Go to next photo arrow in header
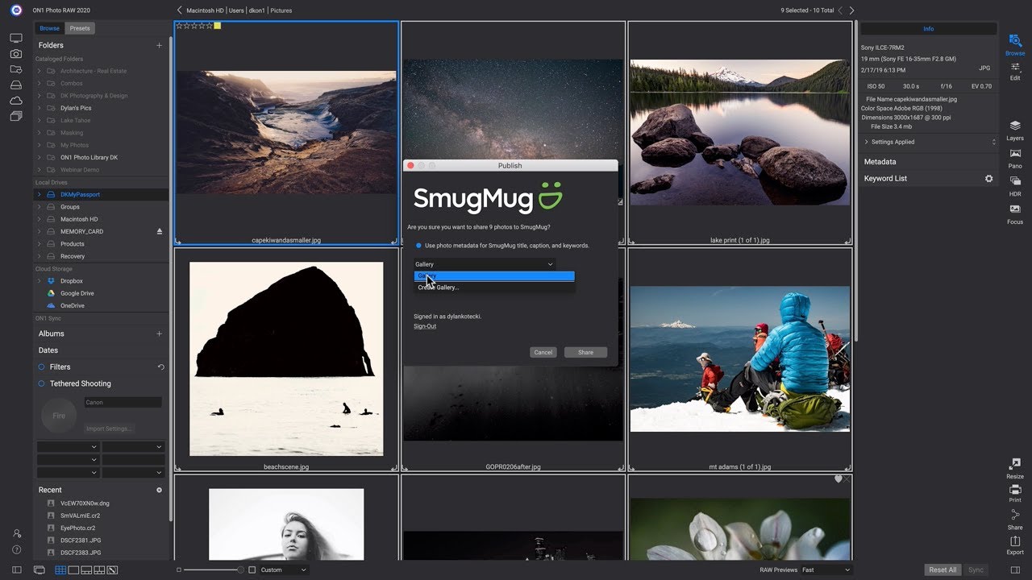1032x580 pixels. tap(851, 10)
